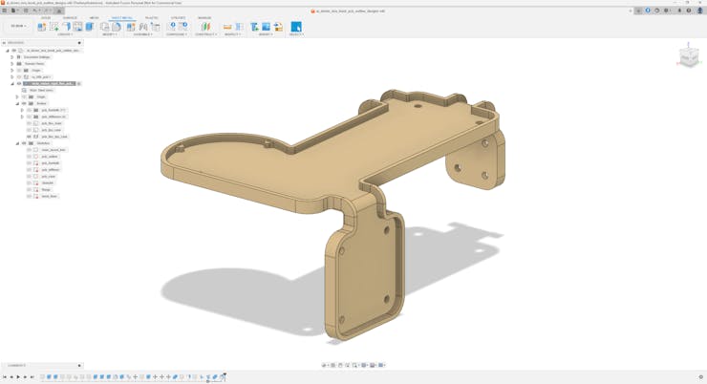Viewport: 707px width, 384px height.
Task: Click the Construct plane icon
Action: pos(204,27)
